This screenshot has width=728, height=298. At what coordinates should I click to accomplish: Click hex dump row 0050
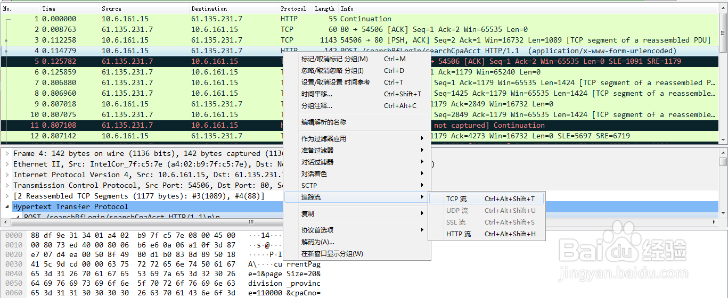(x=162, y=283)
